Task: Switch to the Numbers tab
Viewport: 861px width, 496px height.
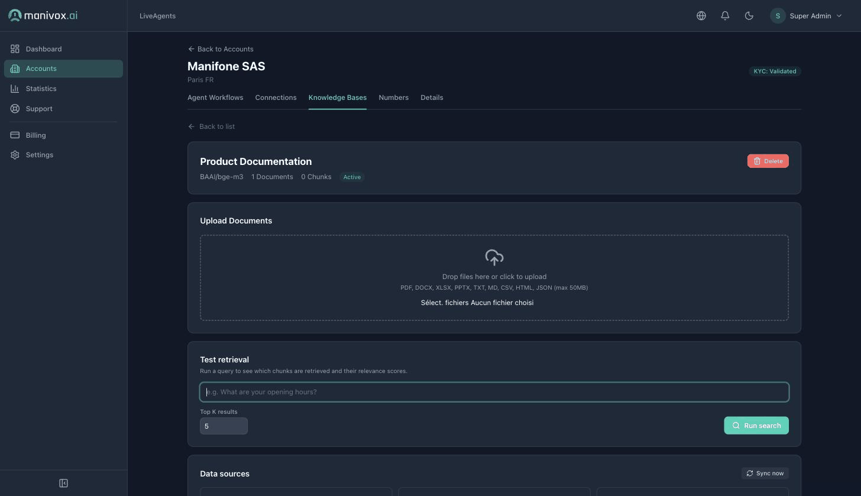Action: pyautogui.click(x=394, y=98)
